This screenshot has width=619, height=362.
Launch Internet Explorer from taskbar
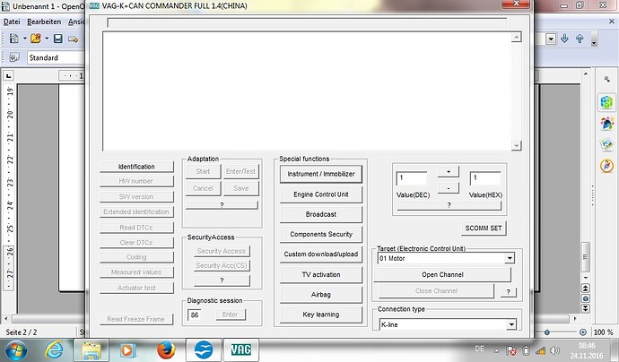[54, 350]
